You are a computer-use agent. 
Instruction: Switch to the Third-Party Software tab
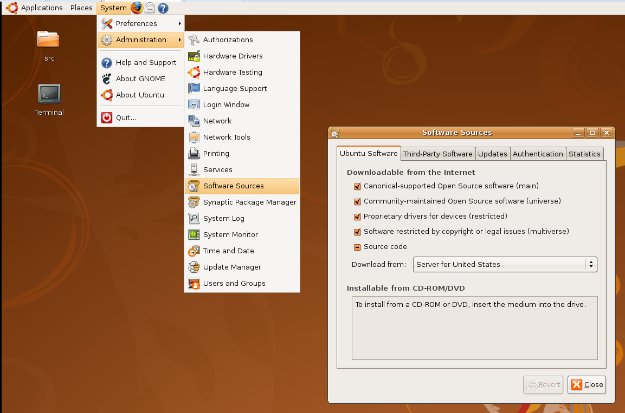tap(437, 154)
